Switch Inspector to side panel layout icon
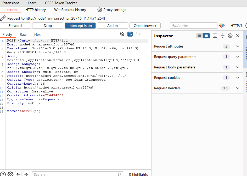The width and height of the screenshot is (247, 176). (x=206, y=36)
